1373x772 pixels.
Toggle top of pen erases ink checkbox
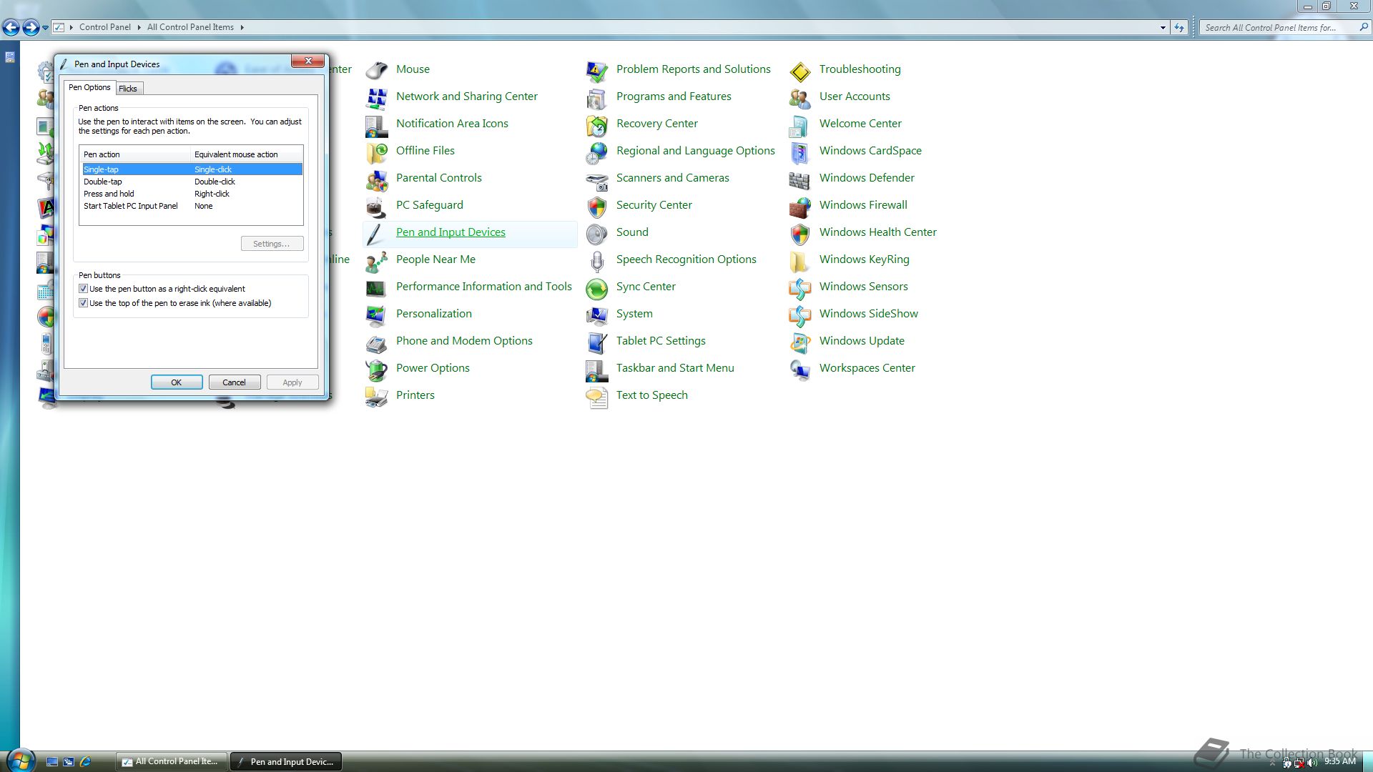[x=83, y=303]
